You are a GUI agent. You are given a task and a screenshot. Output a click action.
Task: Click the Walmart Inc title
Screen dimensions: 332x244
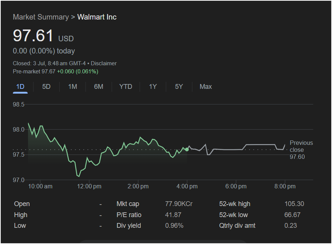click(97, 17)
